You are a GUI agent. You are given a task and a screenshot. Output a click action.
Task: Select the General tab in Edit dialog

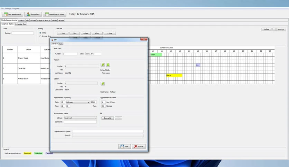click(x=55, y=44)
